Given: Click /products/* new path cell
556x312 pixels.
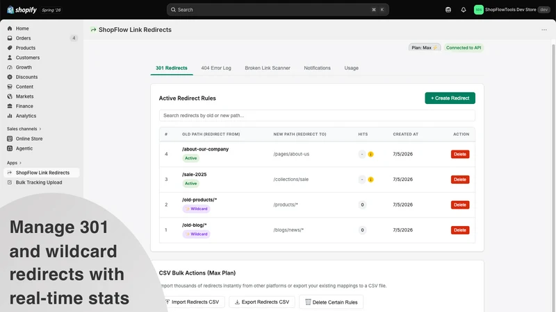Looking at the screenshot, I should point(286,205).
